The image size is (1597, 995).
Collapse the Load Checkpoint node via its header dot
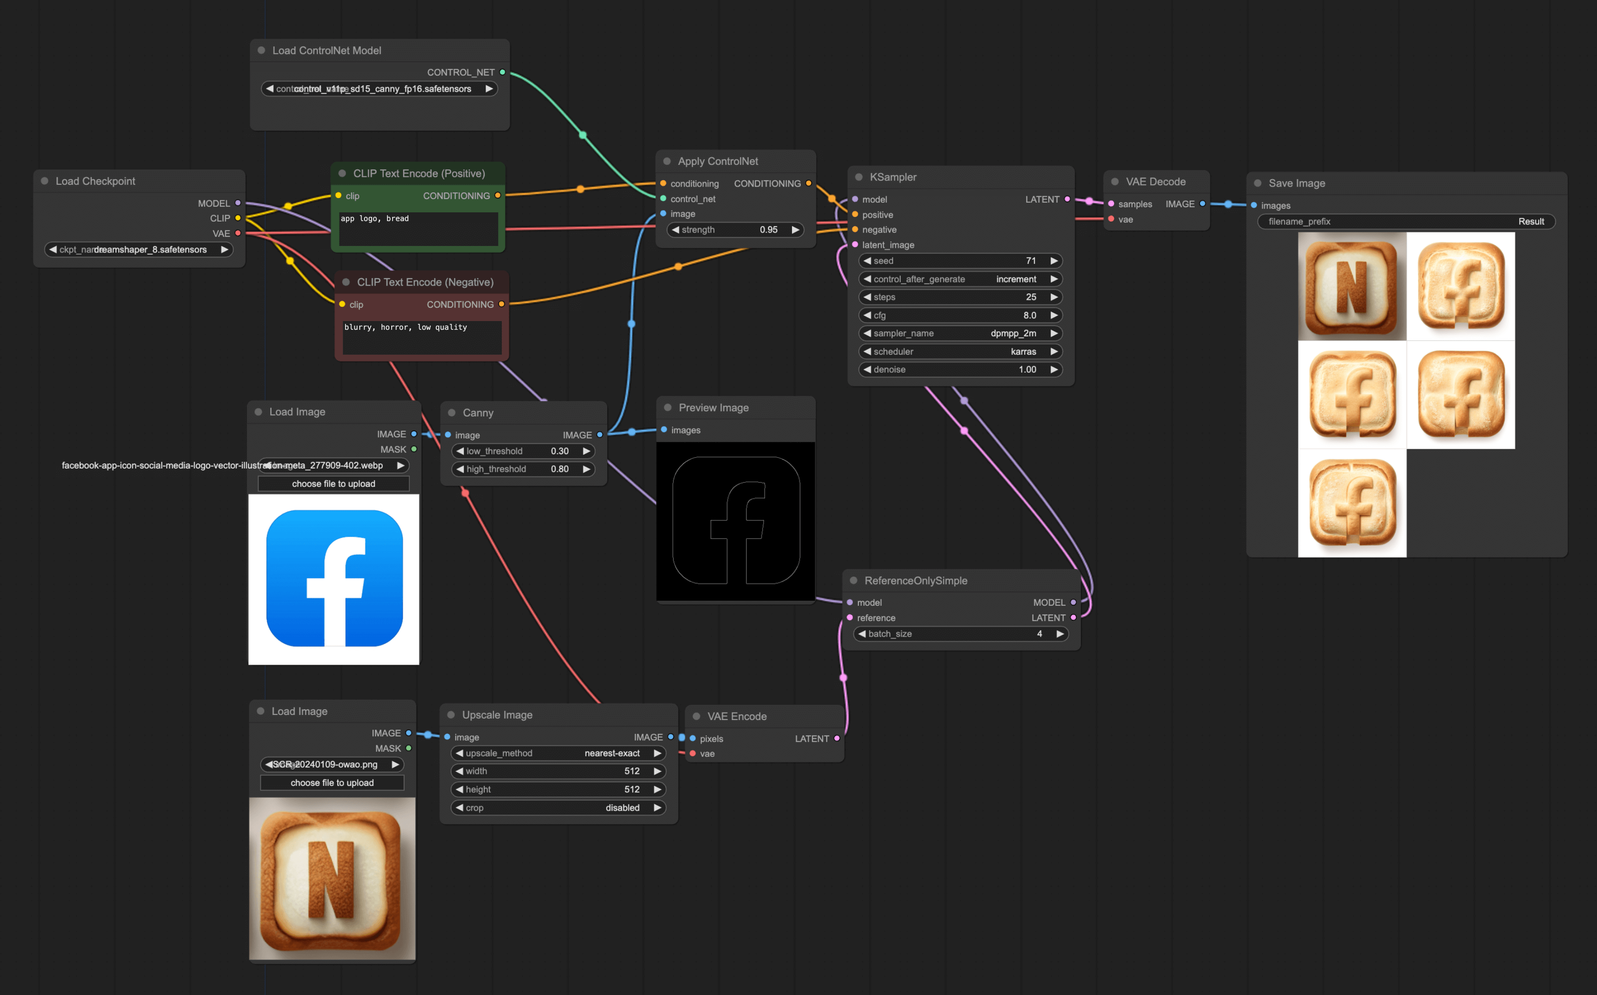click(x=44, y=180)
